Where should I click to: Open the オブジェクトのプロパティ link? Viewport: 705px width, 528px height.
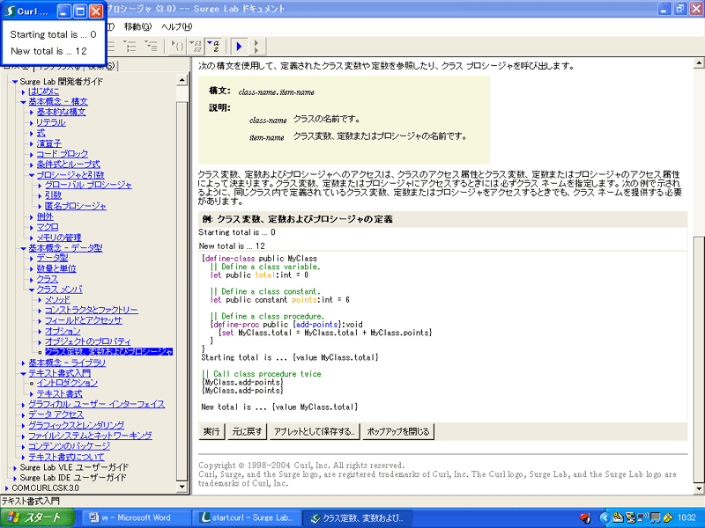click(x=88, y=341)
